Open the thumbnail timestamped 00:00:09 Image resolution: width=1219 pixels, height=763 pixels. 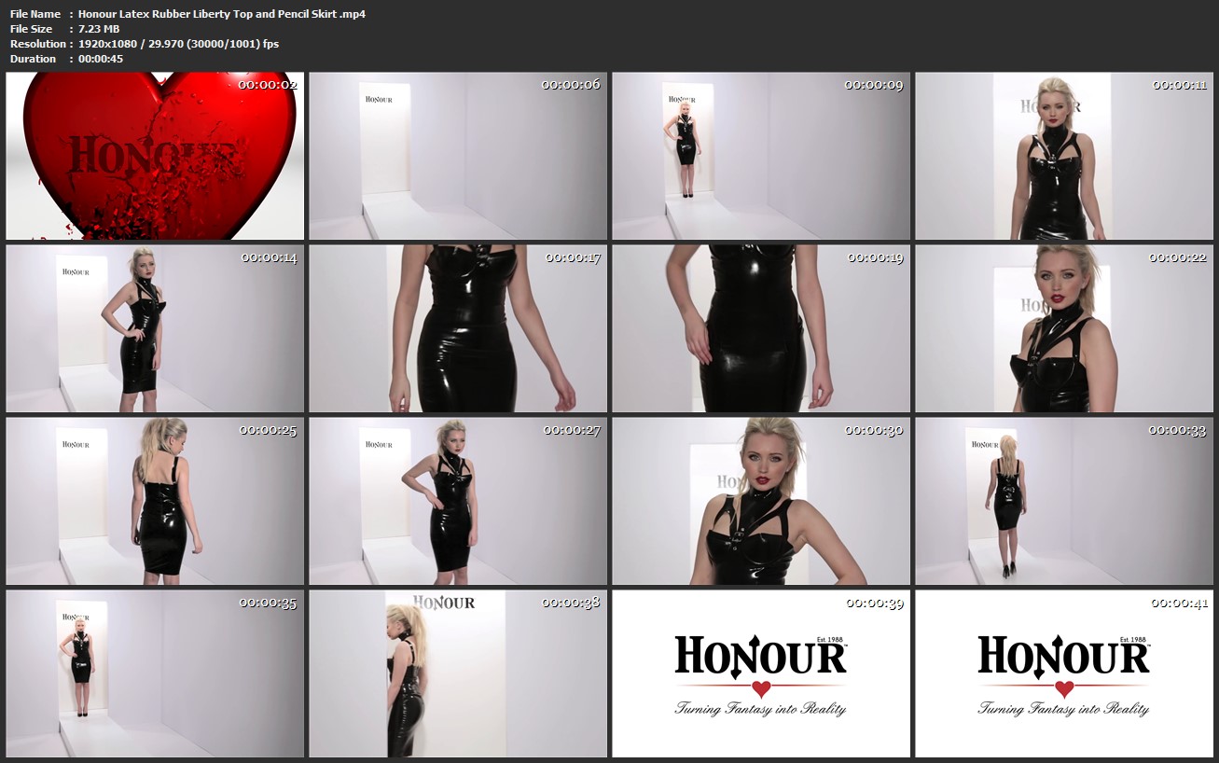tap(761, 156)
